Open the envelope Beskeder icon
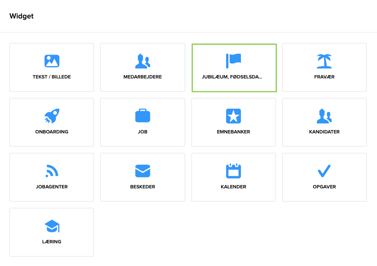This screenshot has width=377, height=266. [142, 171]
